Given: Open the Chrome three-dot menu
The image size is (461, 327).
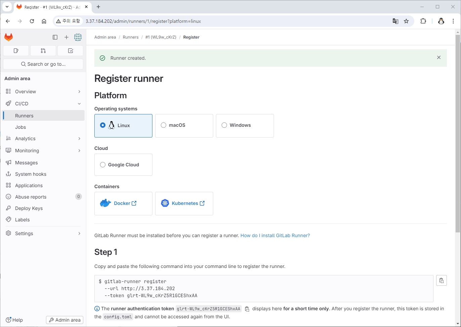Looking at the screenshot, I should [453, 21].
